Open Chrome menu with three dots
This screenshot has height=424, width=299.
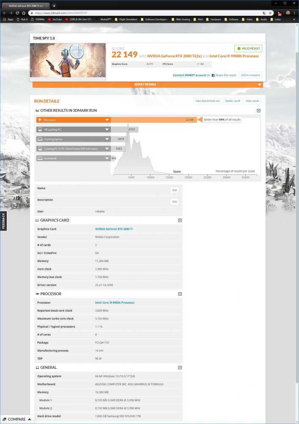(294, 13)
